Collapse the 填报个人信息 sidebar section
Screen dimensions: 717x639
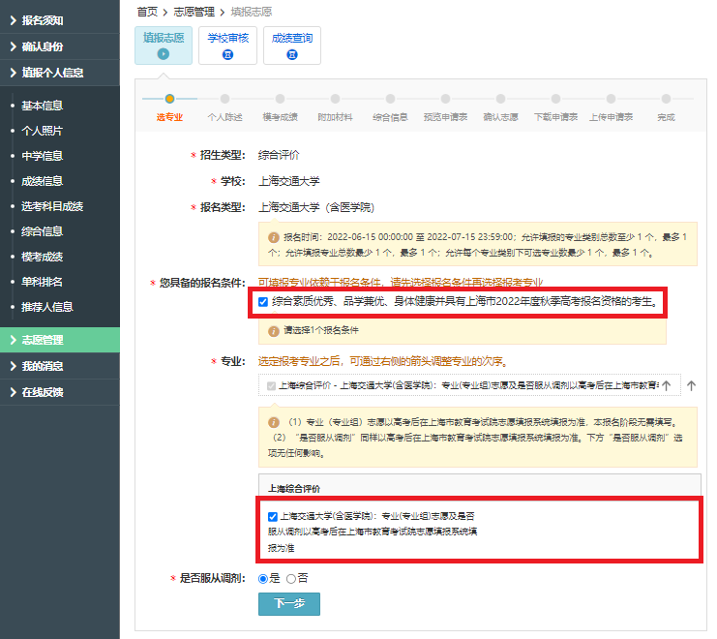[x=59, y=73]
